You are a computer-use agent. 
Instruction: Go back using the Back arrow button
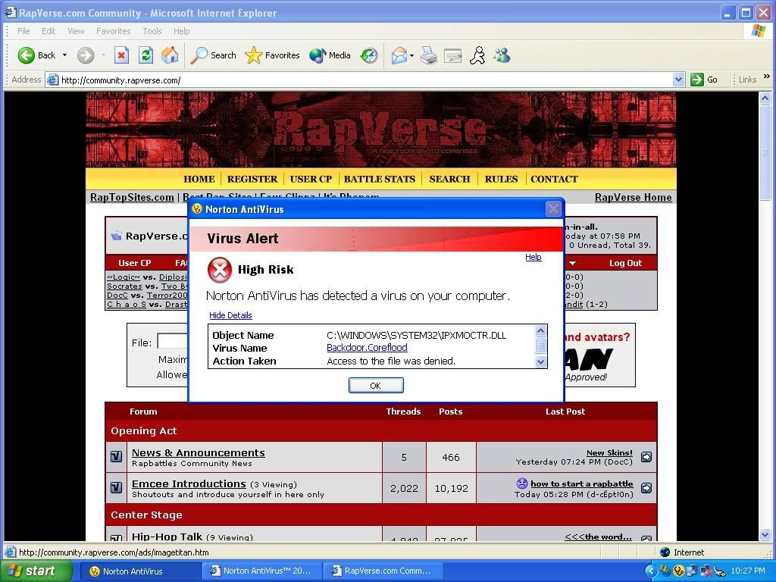tap(36, 55)
